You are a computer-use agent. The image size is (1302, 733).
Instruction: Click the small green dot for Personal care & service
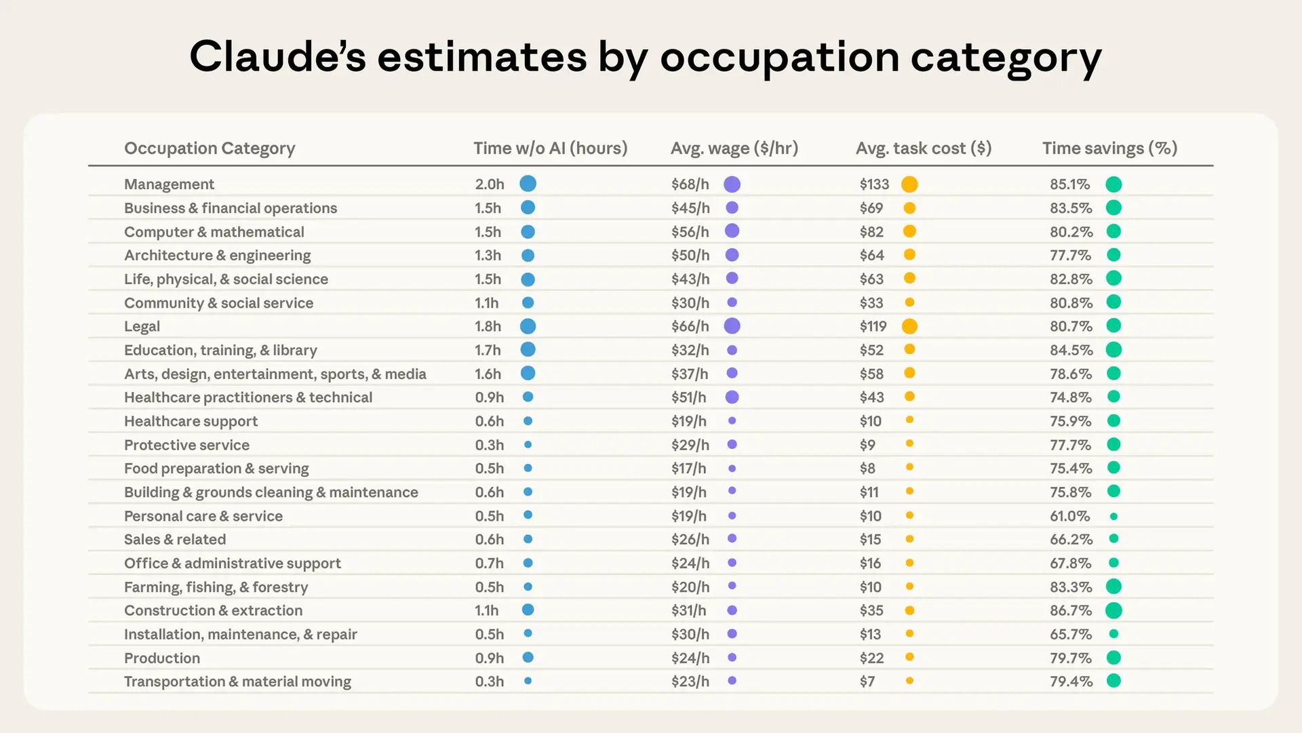pos(1113,516)
